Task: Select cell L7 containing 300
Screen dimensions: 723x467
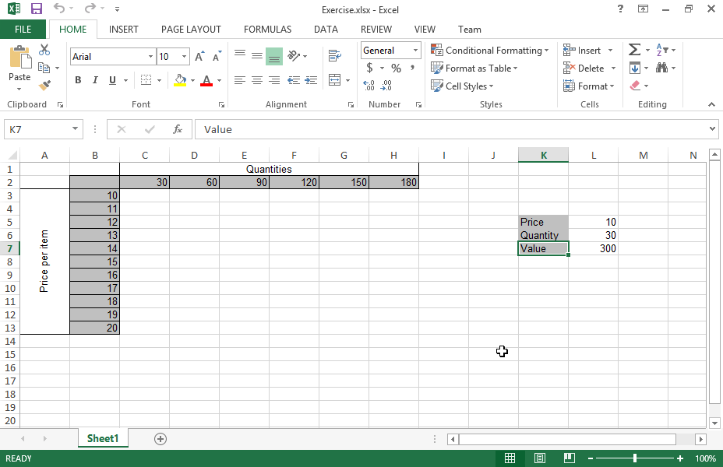Action: [594, 249]
